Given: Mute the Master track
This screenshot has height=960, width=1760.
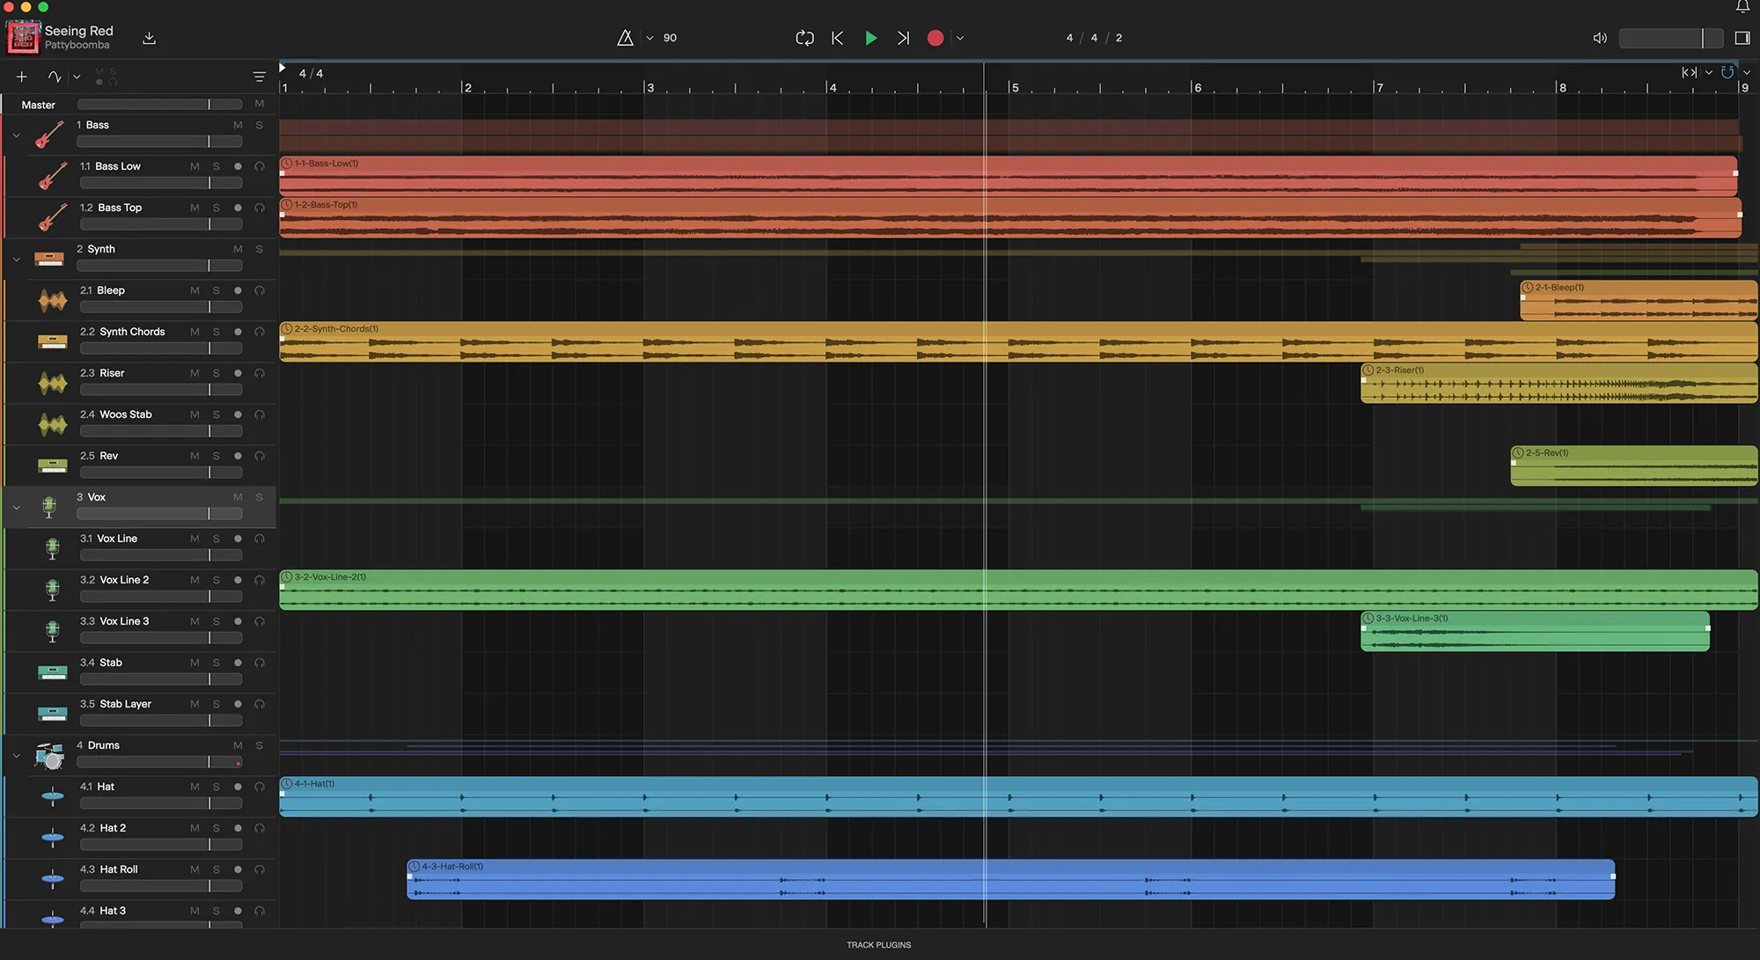Looking at the screenshot, I should coord(260,104).
